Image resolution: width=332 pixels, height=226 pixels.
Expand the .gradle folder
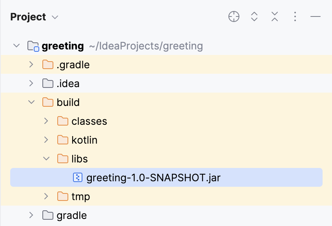[x=31, y=64]
